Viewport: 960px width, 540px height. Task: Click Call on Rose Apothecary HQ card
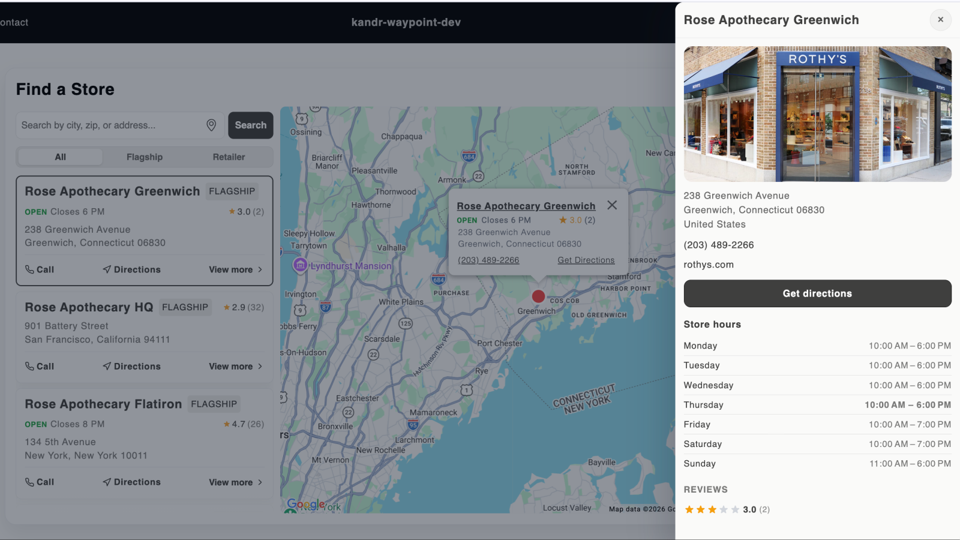(40, 366)
